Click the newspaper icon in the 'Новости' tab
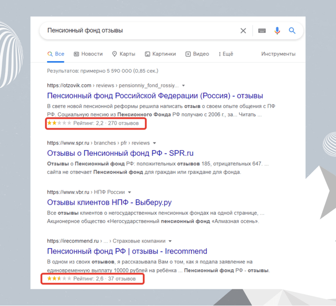 [76, 54]
